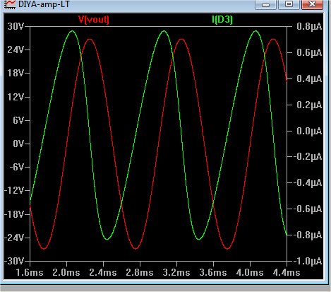
Task: Click the 30V left axis label
Action: point(16,26)
